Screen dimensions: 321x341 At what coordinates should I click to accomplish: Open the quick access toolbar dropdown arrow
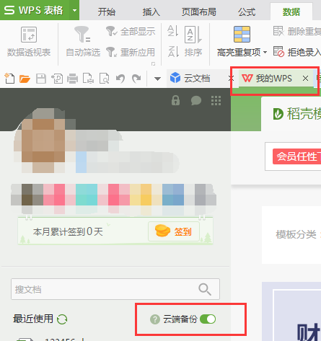[157, 79]
